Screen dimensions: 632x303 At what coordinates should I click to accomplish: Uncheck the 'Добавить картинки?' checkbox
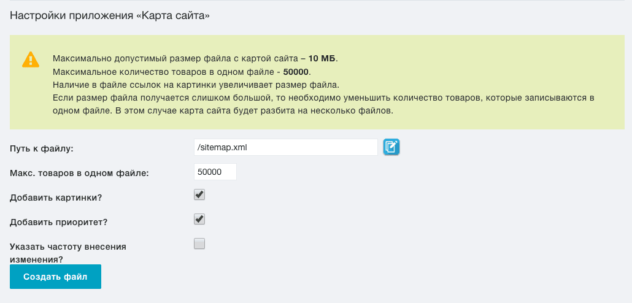point(199,194)
